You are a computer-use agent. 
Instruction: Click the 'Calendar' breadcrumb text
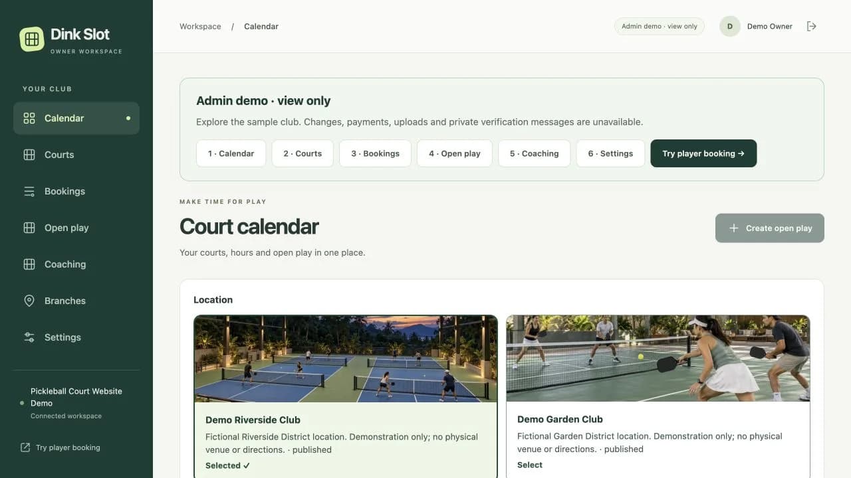click(x=261, y=27)
